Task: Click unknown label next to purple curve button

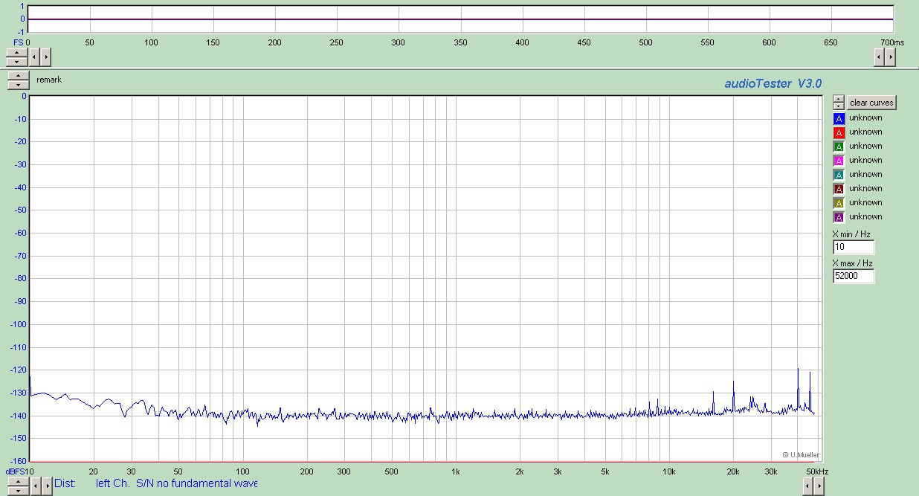Action: (865, 216)
